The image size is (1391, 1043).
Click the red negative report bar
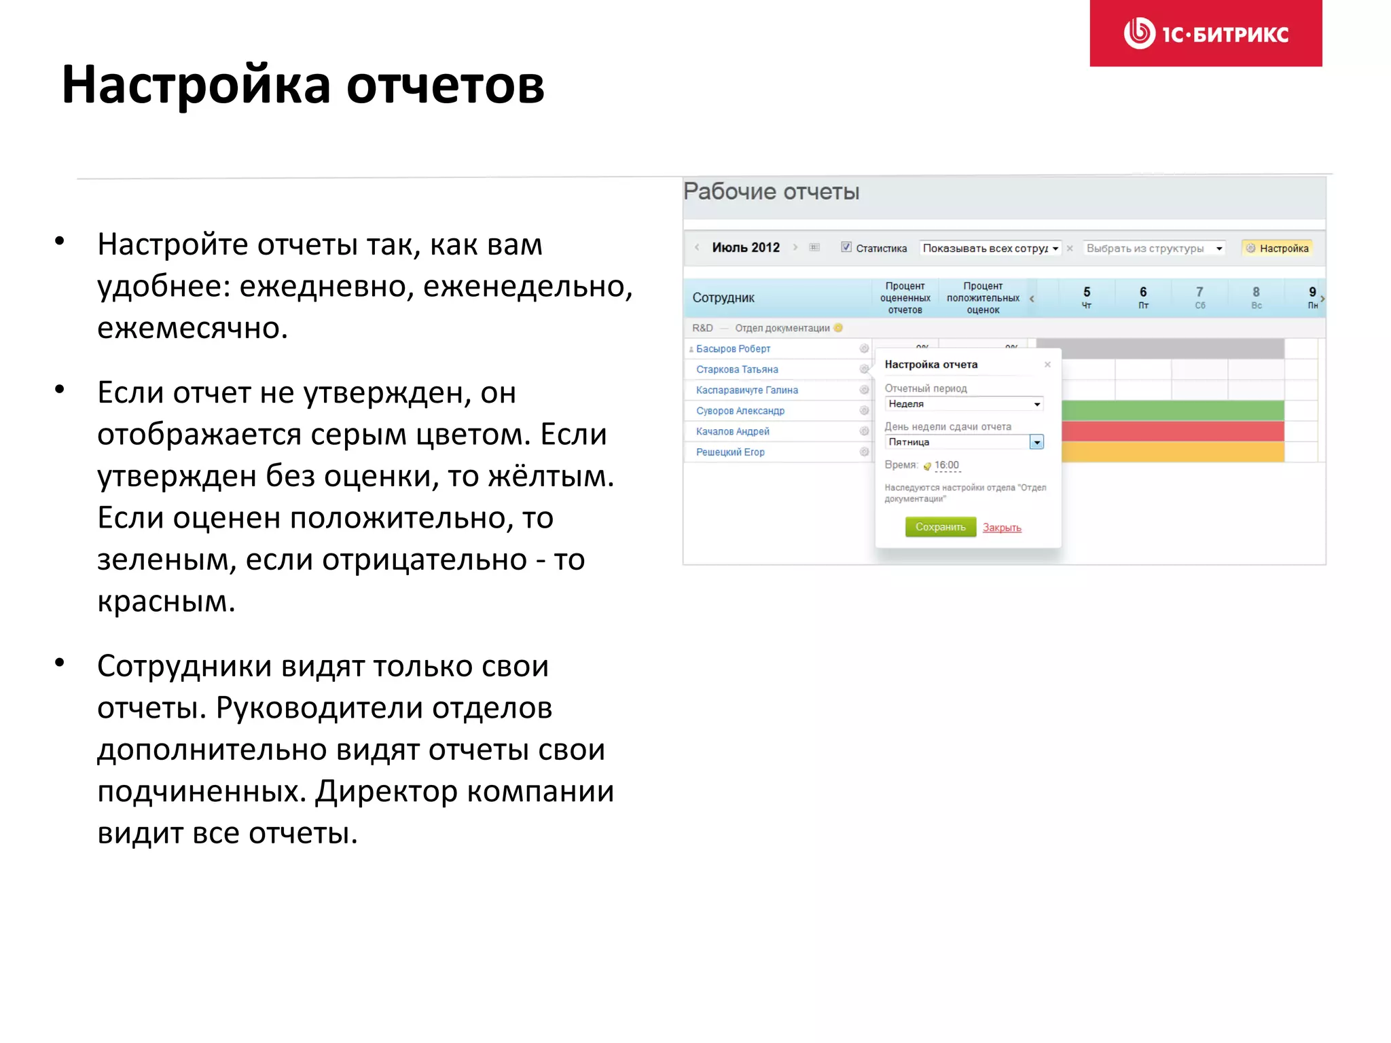1173,431
